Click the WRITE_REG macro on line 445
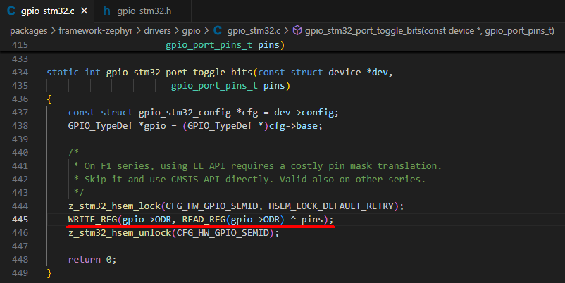The width and height of the screenshot is (565, 283). click(x=92, y=219)
